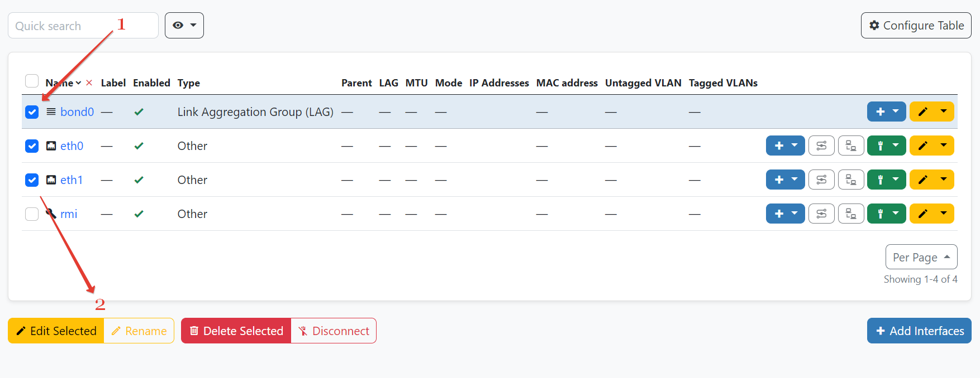Open the bond0 interface link
The image size is (980, 378).
(77, 112)
